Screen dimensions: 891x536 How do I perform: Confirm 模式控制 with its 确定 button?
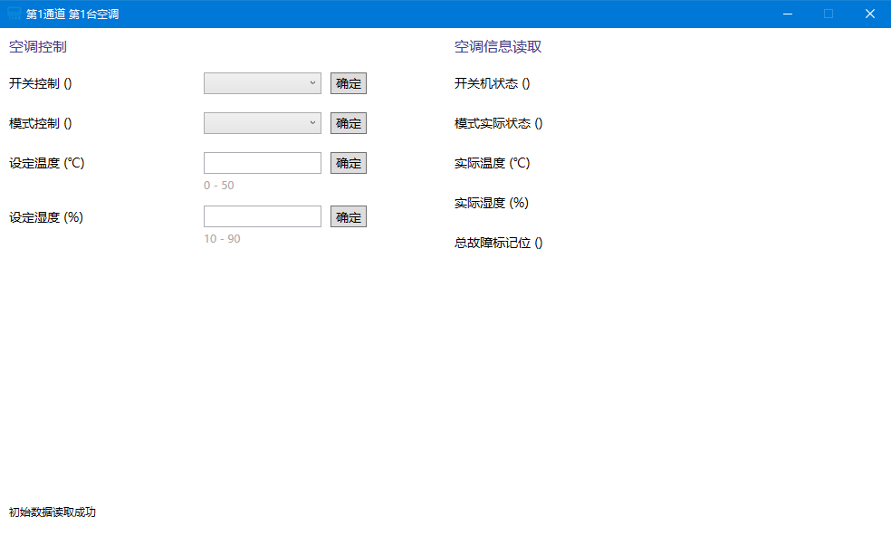click(x=349, y=123)
